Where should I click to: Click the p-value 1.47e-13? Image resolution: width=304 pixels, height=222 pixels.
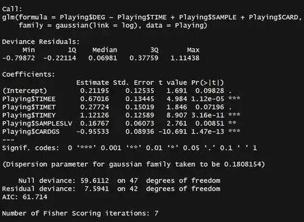207,132
